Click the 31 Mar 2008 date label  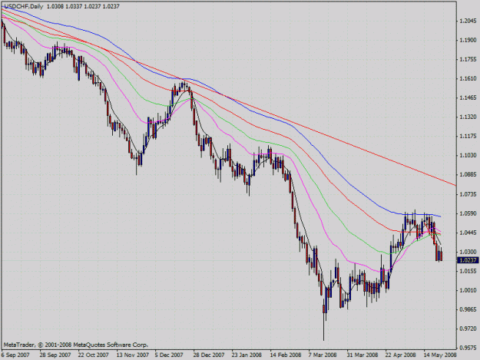point(362,355)
